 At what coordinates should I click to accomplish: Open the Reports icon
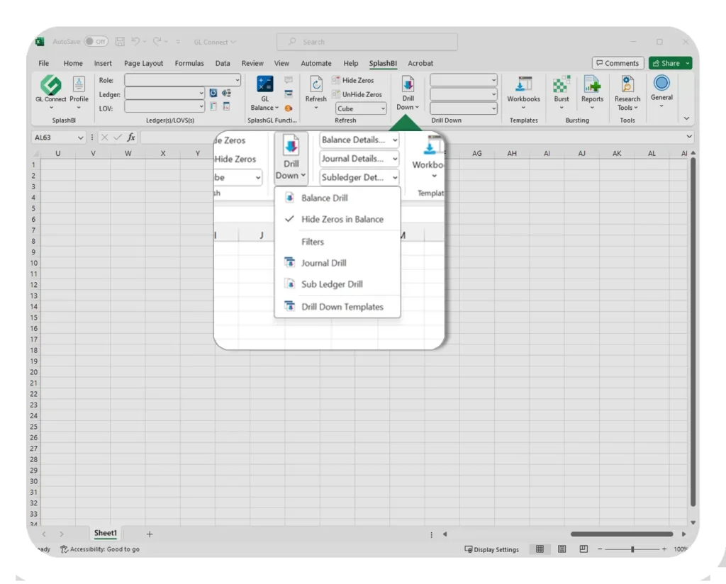[x=592, y=84]
